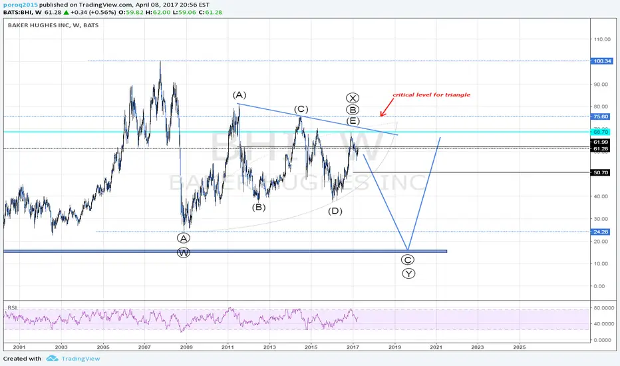The height and width of the screenshot is (366, 620).
Task: Click the 2017 time axis label
Action: (353, 347)
